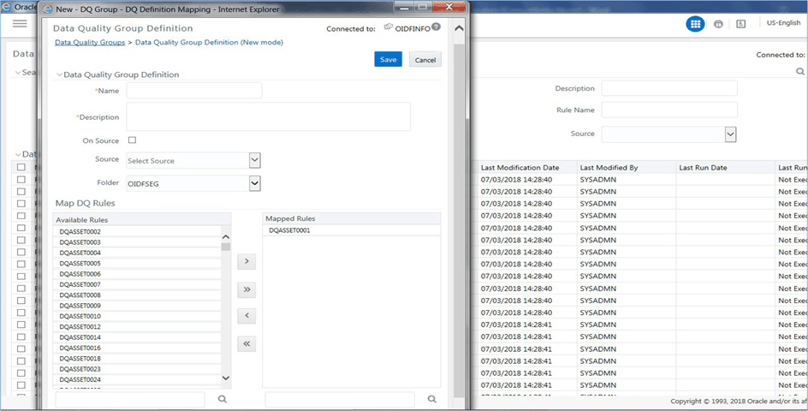Check the fifth row checkbox in background table
This screenshot has height=411, width=808.
click(x=21, y=228)
